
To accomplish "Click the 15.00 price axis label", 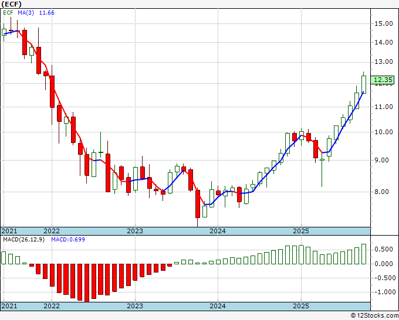I will (384, 23).
